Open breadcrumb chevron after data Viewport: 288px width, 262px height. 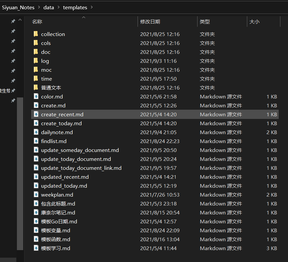(58, 7)
